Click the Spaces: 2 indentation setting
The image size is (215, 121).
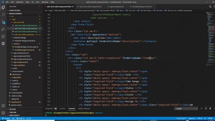(x=192, y=118)
